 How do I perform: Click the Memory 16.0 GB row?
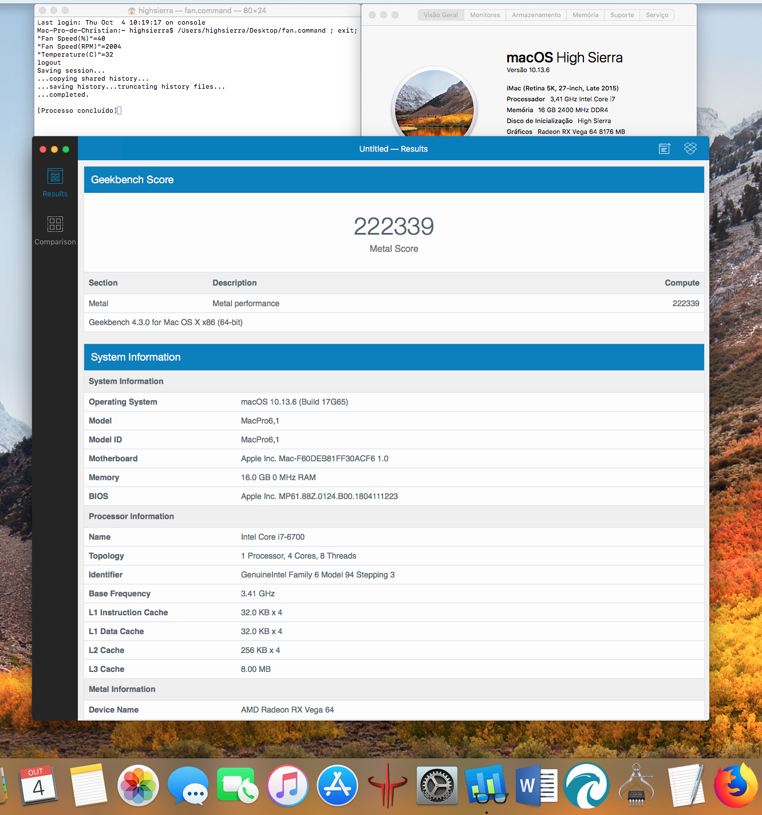tap(394, 477)
